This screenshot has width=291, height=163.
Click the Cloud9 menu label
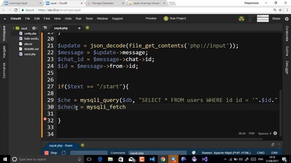pos(16,19)
